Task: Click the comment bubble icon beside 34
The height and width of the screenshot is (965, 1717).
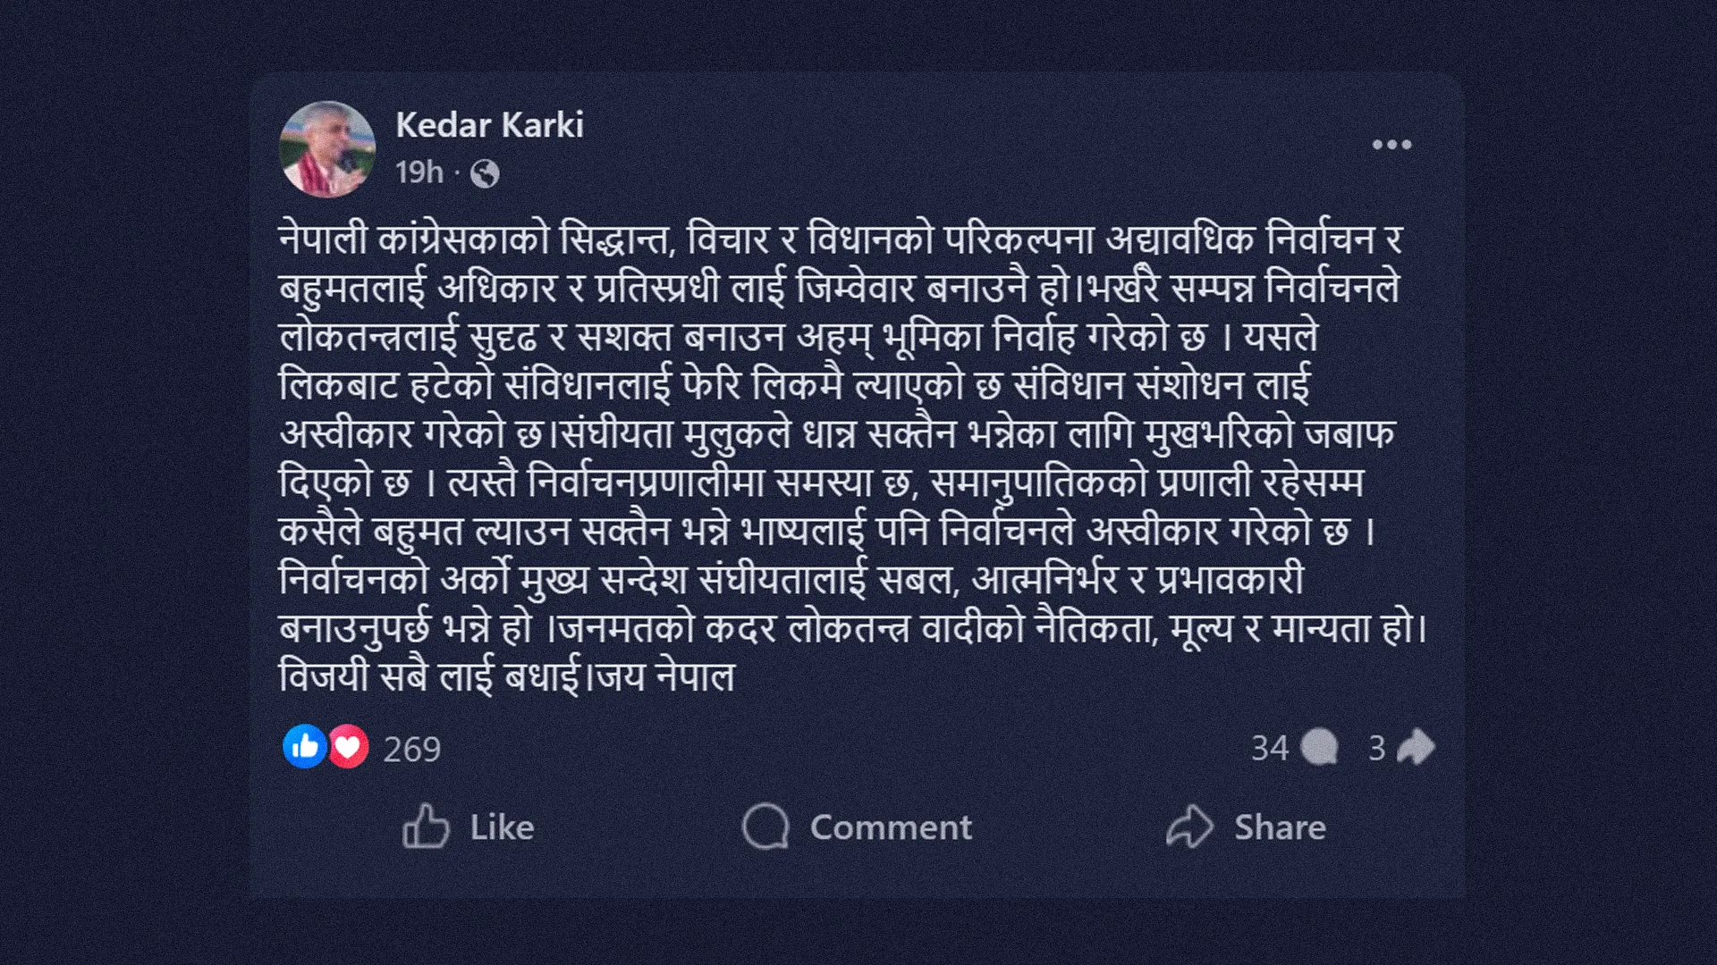Action: click(1319, 748)
